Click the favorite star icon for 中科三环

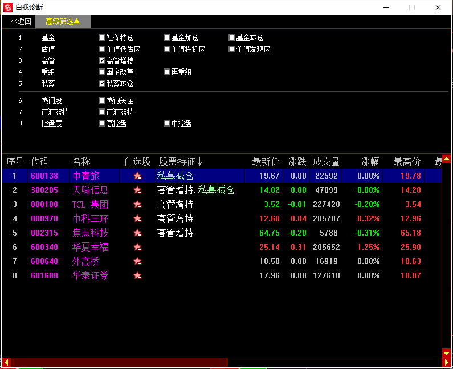[137, 219]
